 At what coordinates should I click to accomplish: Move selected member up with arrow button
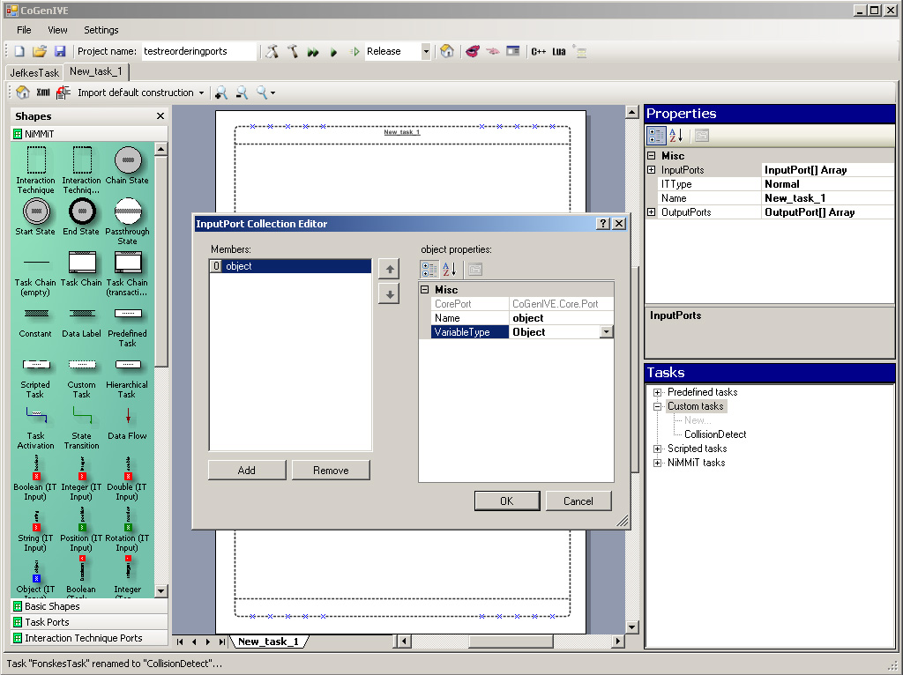tap(388, 269)
